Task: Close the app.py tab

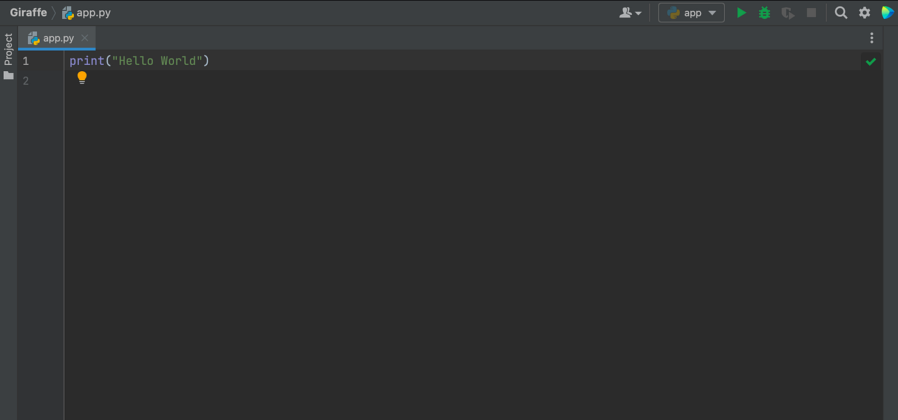Action: 85,38
